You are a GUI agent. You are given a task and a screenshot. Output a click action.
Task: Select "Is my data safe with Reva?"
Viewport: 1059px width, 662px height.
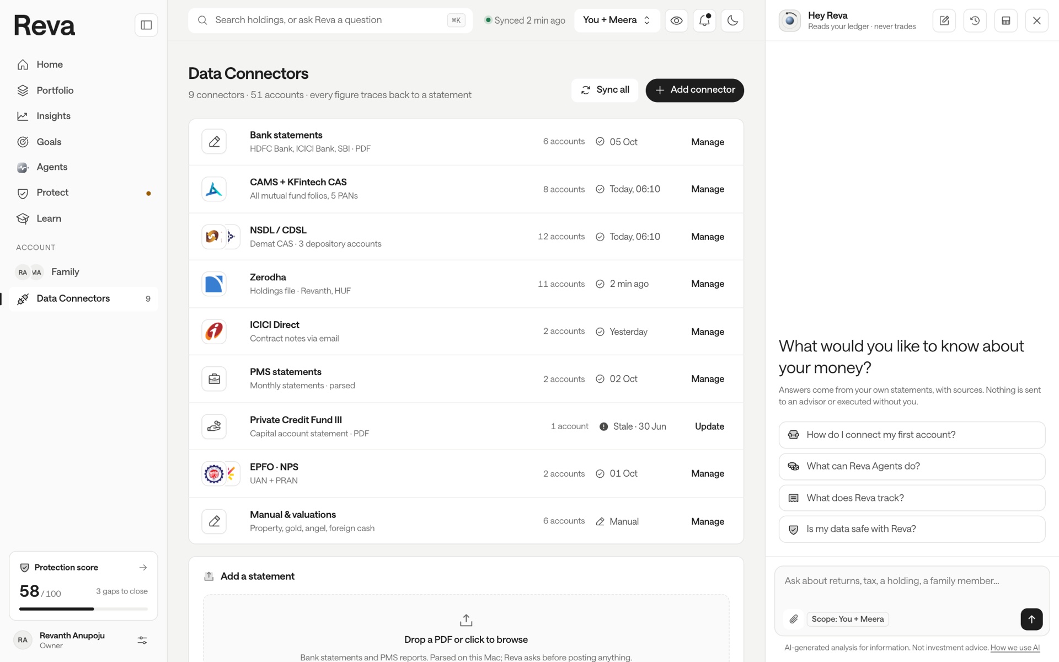(912, 529)
